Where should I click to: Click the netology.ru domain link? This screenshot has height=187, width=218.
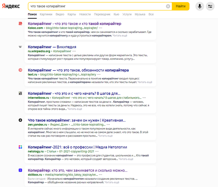point(36,152)
